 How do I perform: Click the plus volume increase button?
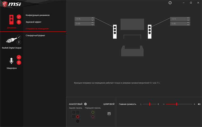pos(194,104)
